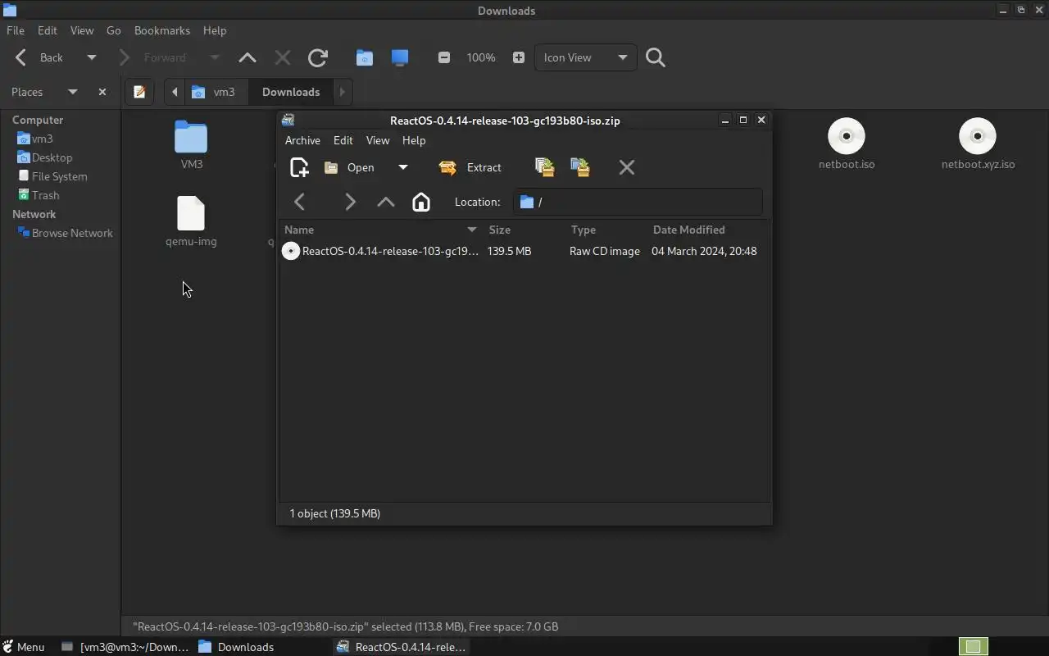The height and width of the screenshot is (656, 1049).
Task: Toggle the text location entry pencil icon
Action: (x=139, y=92)
